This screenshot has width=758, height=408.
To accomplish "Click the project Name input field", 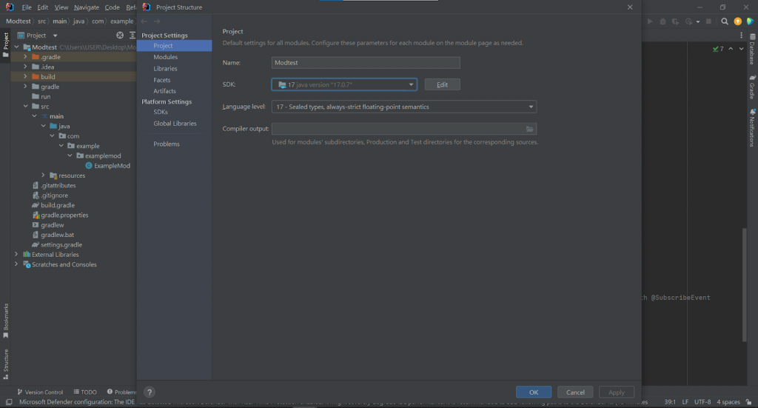I will point(366,63).
